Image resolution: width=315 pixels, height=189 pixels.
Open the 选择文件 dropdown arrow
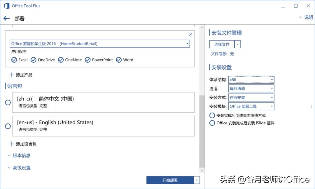[x=238, y=44]
